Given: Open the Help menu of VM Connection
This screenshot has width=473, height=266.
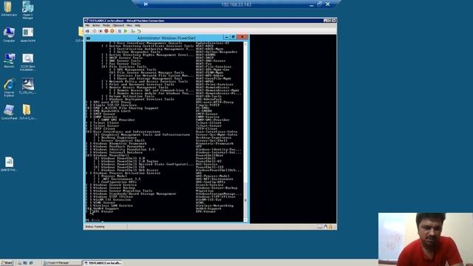Looking at the screenshot, I should pos(137,25).
